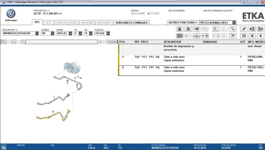
Task: Click the production date 10.11.2014
Action: click(200, 148)
